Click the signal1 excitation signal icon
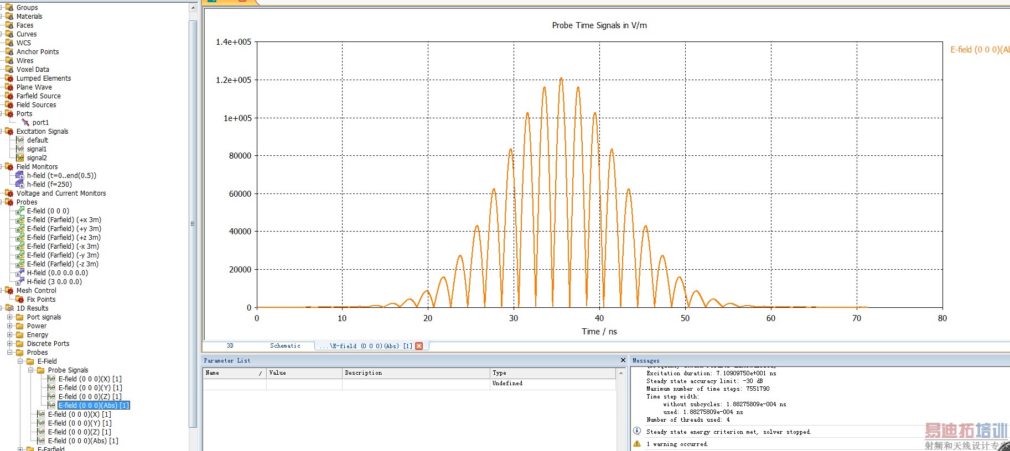This screenshot has height=451, width=1010. (x=20, y=149)
